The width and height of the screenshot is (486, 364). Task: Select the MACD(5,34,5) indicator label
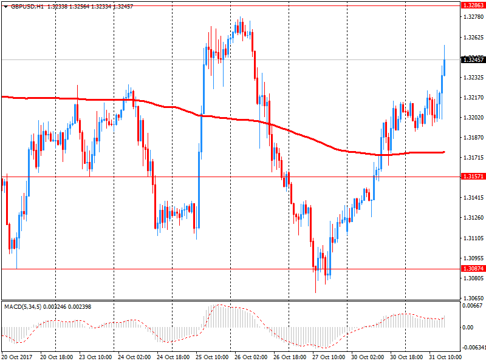coord(22,307)
